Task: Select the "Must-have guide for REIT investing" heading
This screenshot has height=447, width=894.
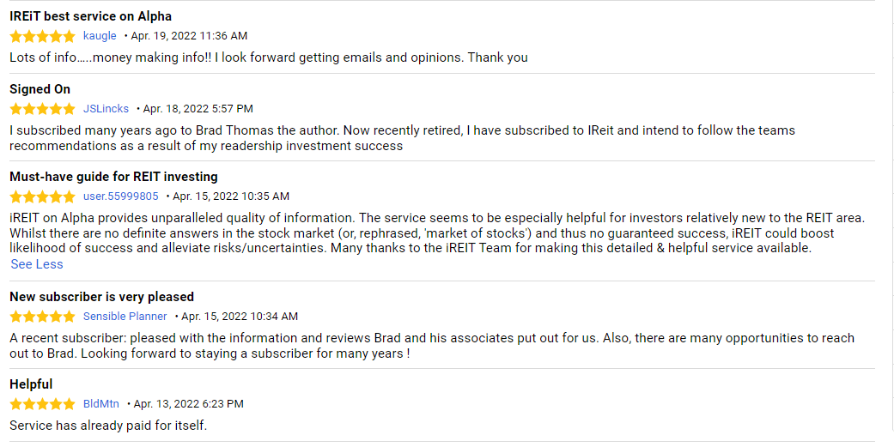Action: click(113, 177)
